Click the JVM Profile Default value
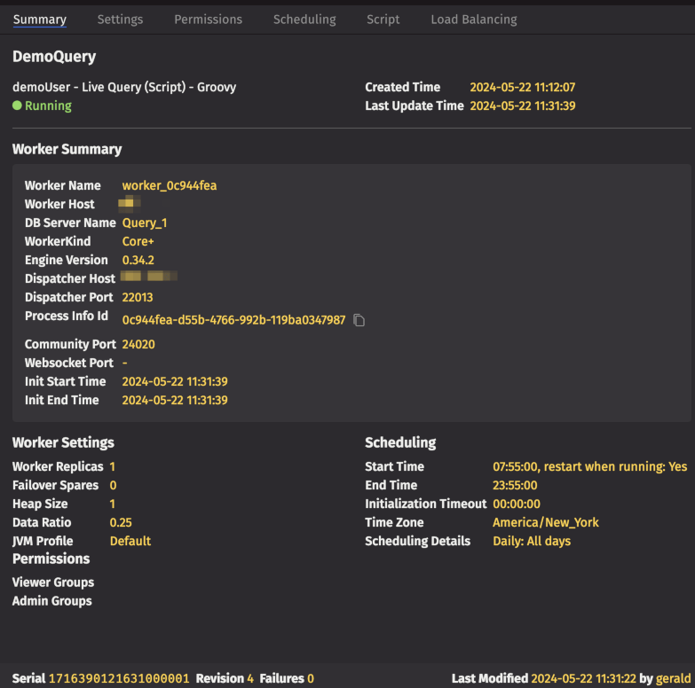This screenshot has height=688, width=695. [130, 542]
